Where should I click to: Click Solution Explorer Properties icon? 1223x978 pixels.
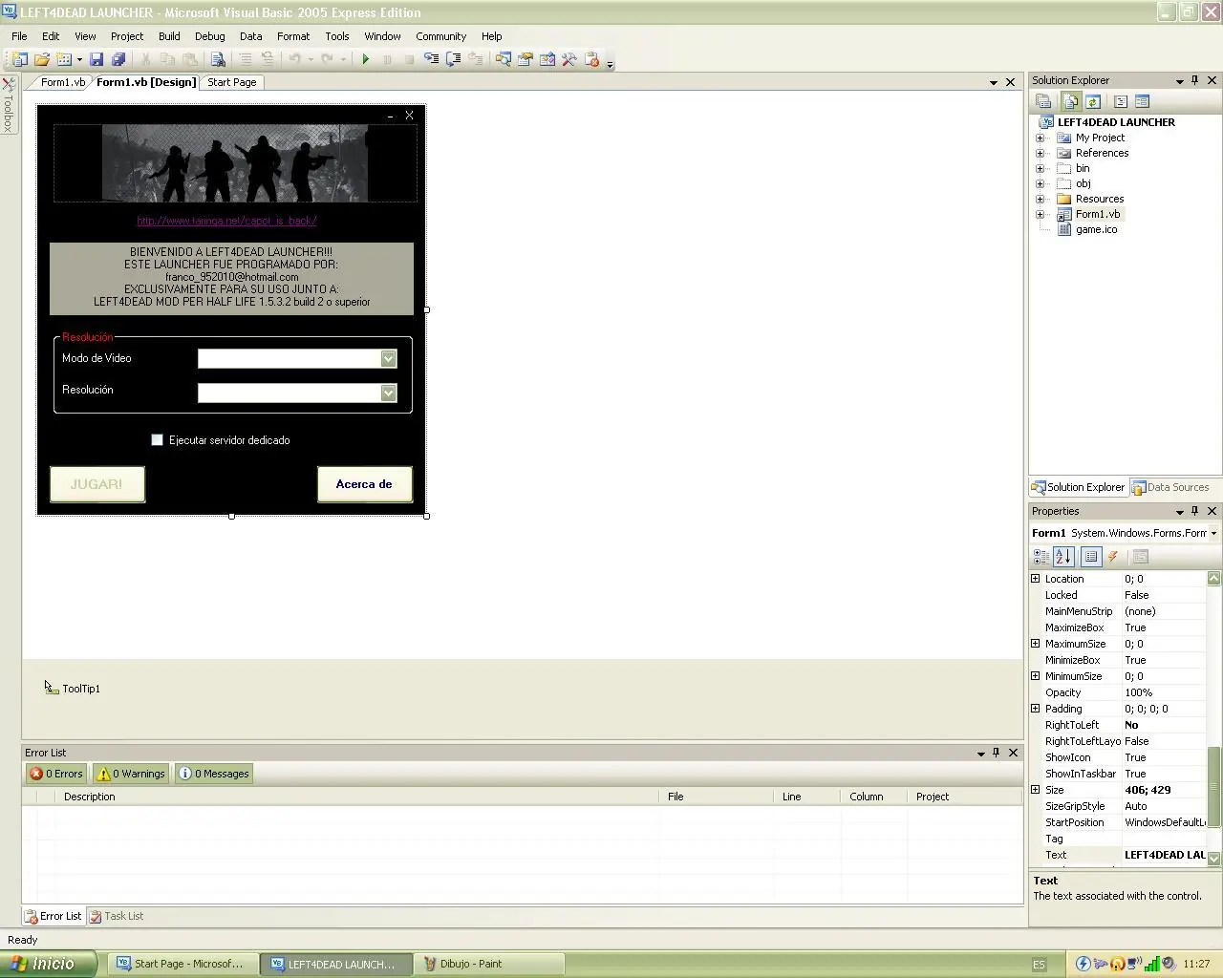[1044, 101]
